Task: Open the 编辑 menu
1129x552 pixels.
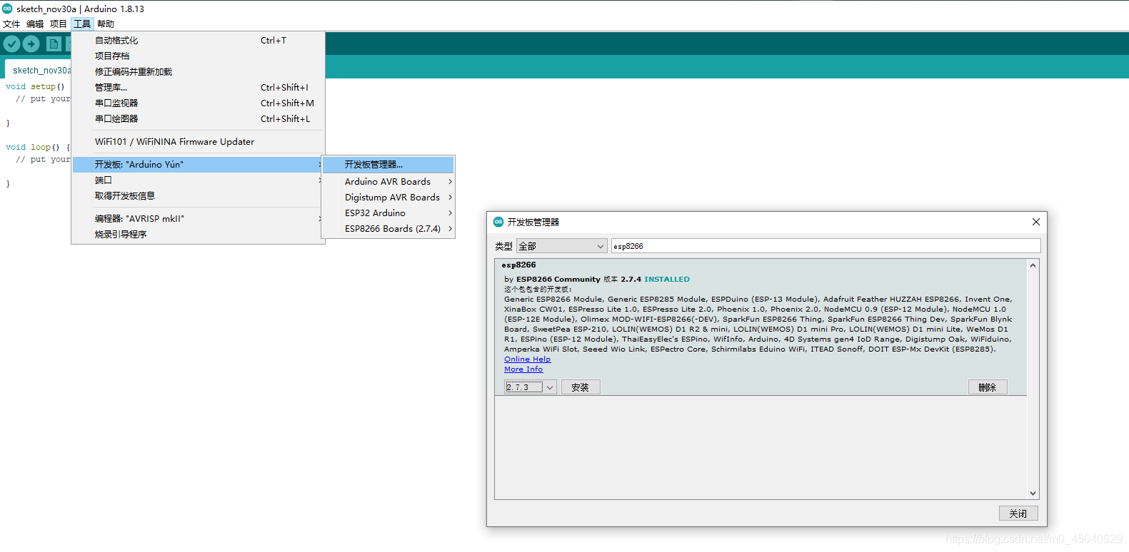Action: (x=35, y=24)
